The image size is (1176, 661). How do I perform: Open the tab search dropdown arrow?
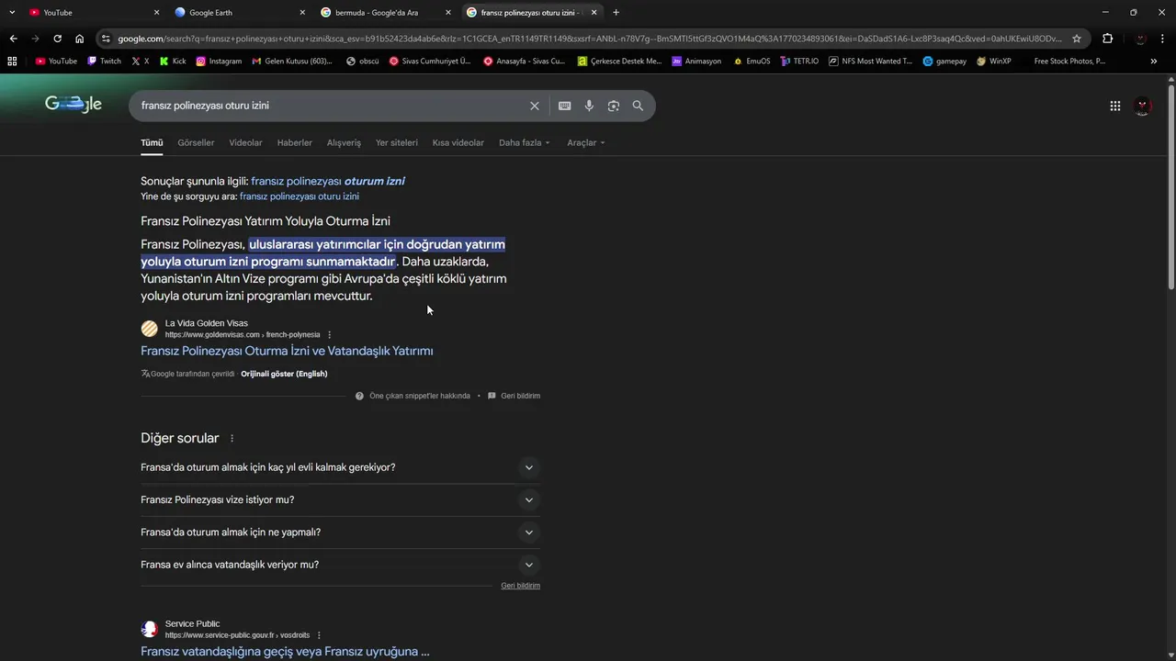pyautogui.click(x=12, y=13)
